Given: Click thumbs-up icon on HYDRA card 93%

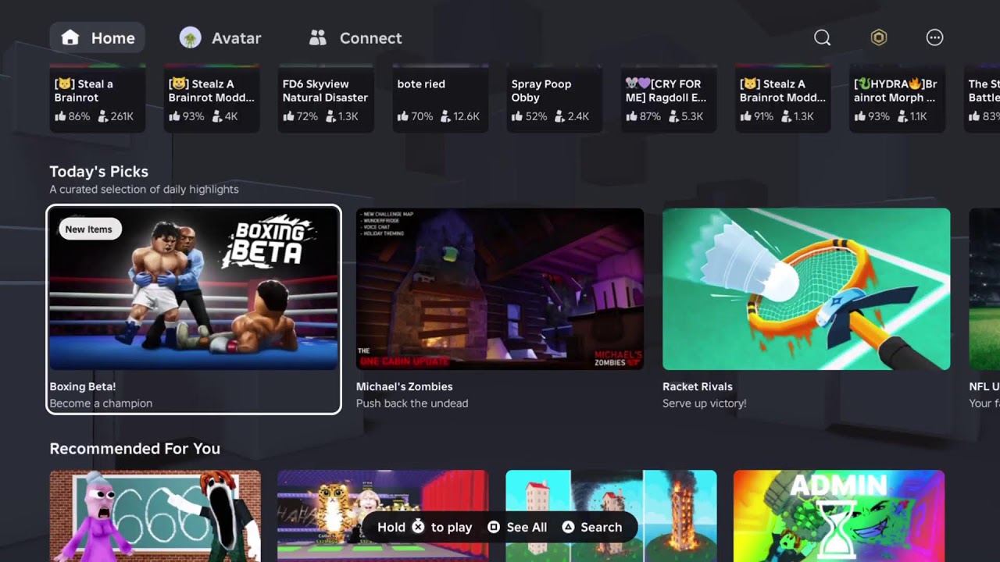Looking at the screenshot, I should click(x=860, y=116).
